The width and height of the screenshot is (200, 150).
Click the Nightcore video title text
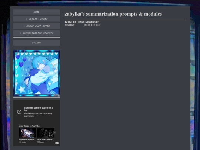coord(27,140)
